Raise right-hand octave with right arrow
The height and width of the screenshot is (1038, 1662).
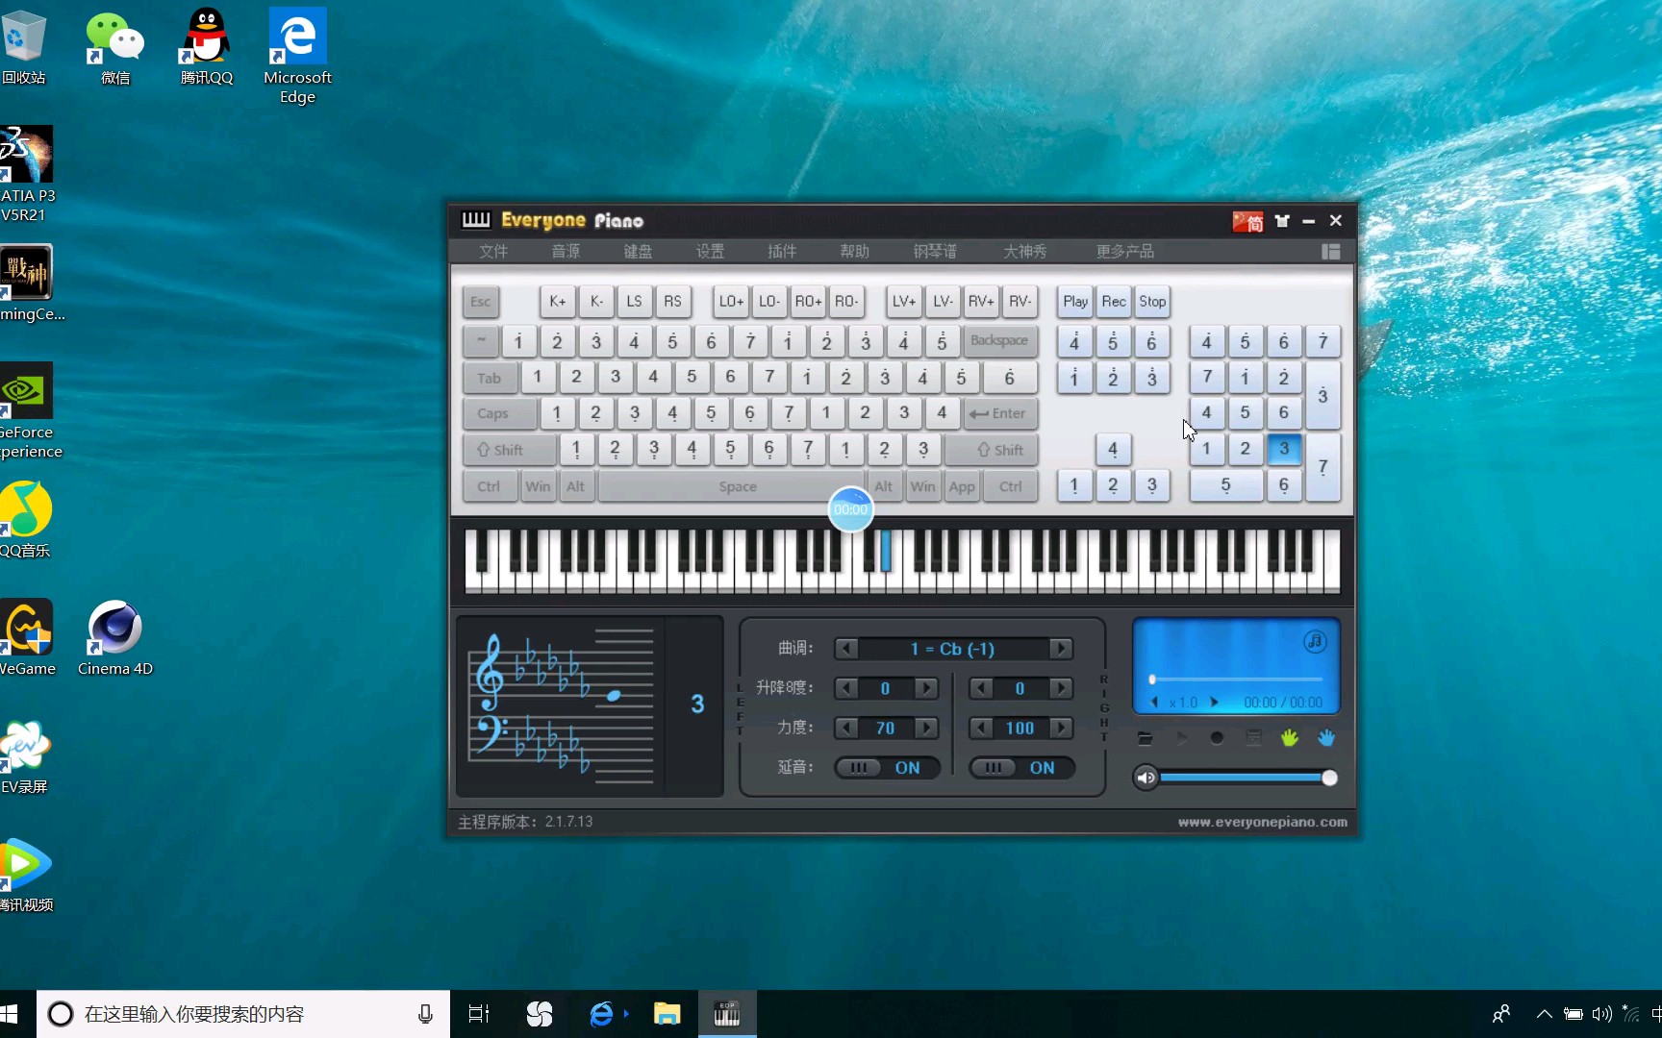(1061, 688)
